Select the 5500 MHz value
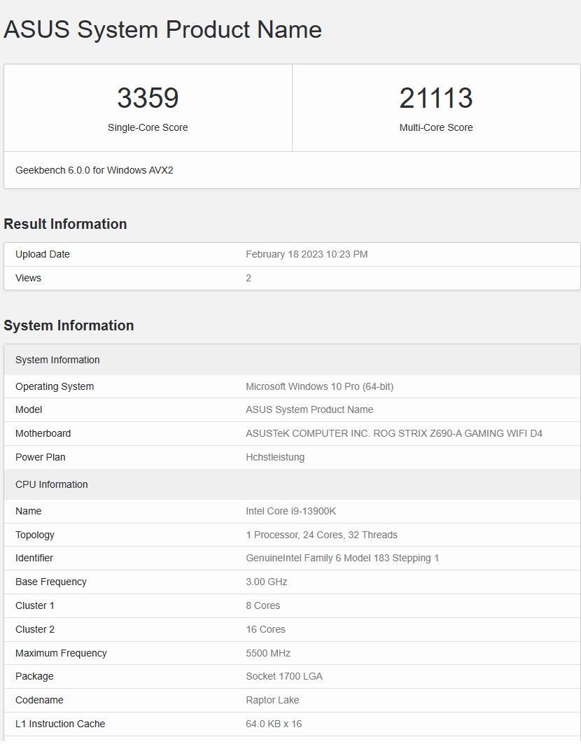The width and height of the screenshot is (581, 744). (268, 653)
